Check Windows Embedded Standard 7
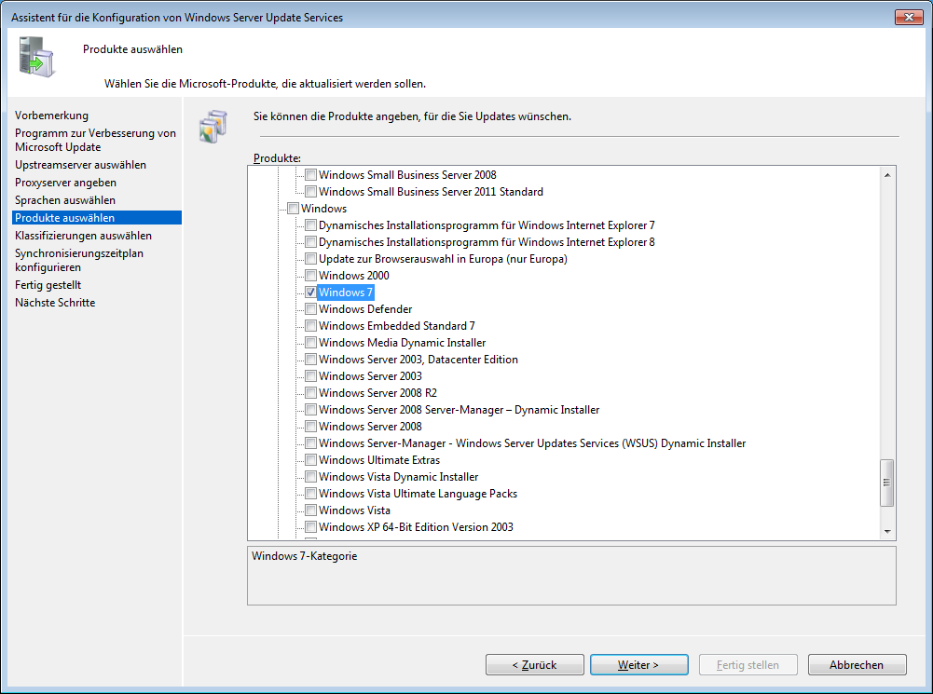 click(310, 326)
